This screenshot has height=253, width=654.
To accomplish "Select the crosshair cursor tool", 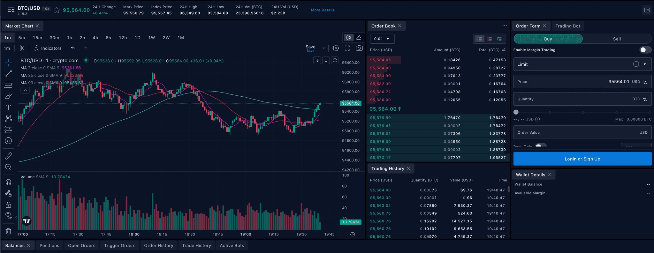I will pyautogui.click(x=8, y=62).
